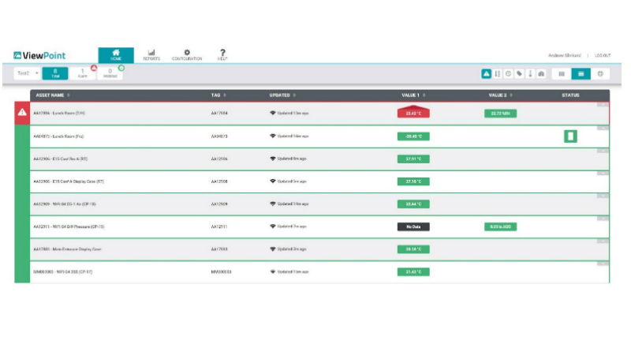Go to the Home tab
Image resolution: width=631 pixels, height=355 pixels.
[x=116, y=54]
